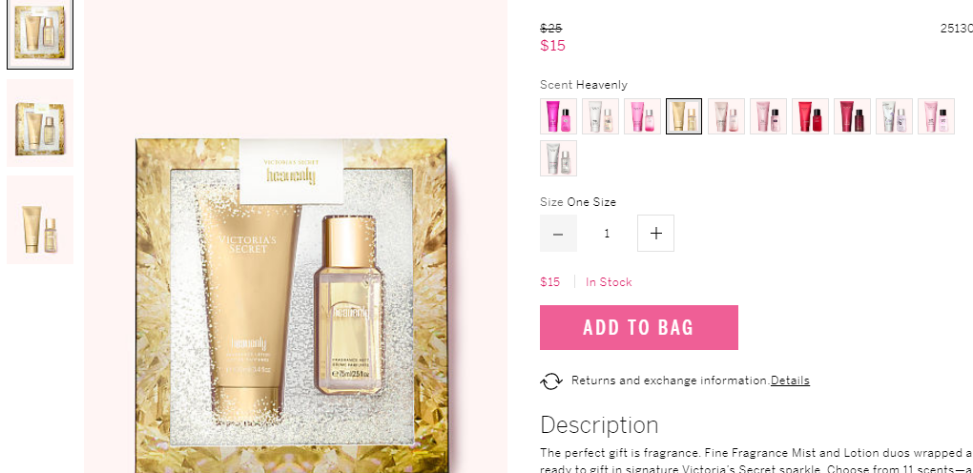
Task: Click the minus icon to decrease quantity
Action: click(x=558, y=234)
